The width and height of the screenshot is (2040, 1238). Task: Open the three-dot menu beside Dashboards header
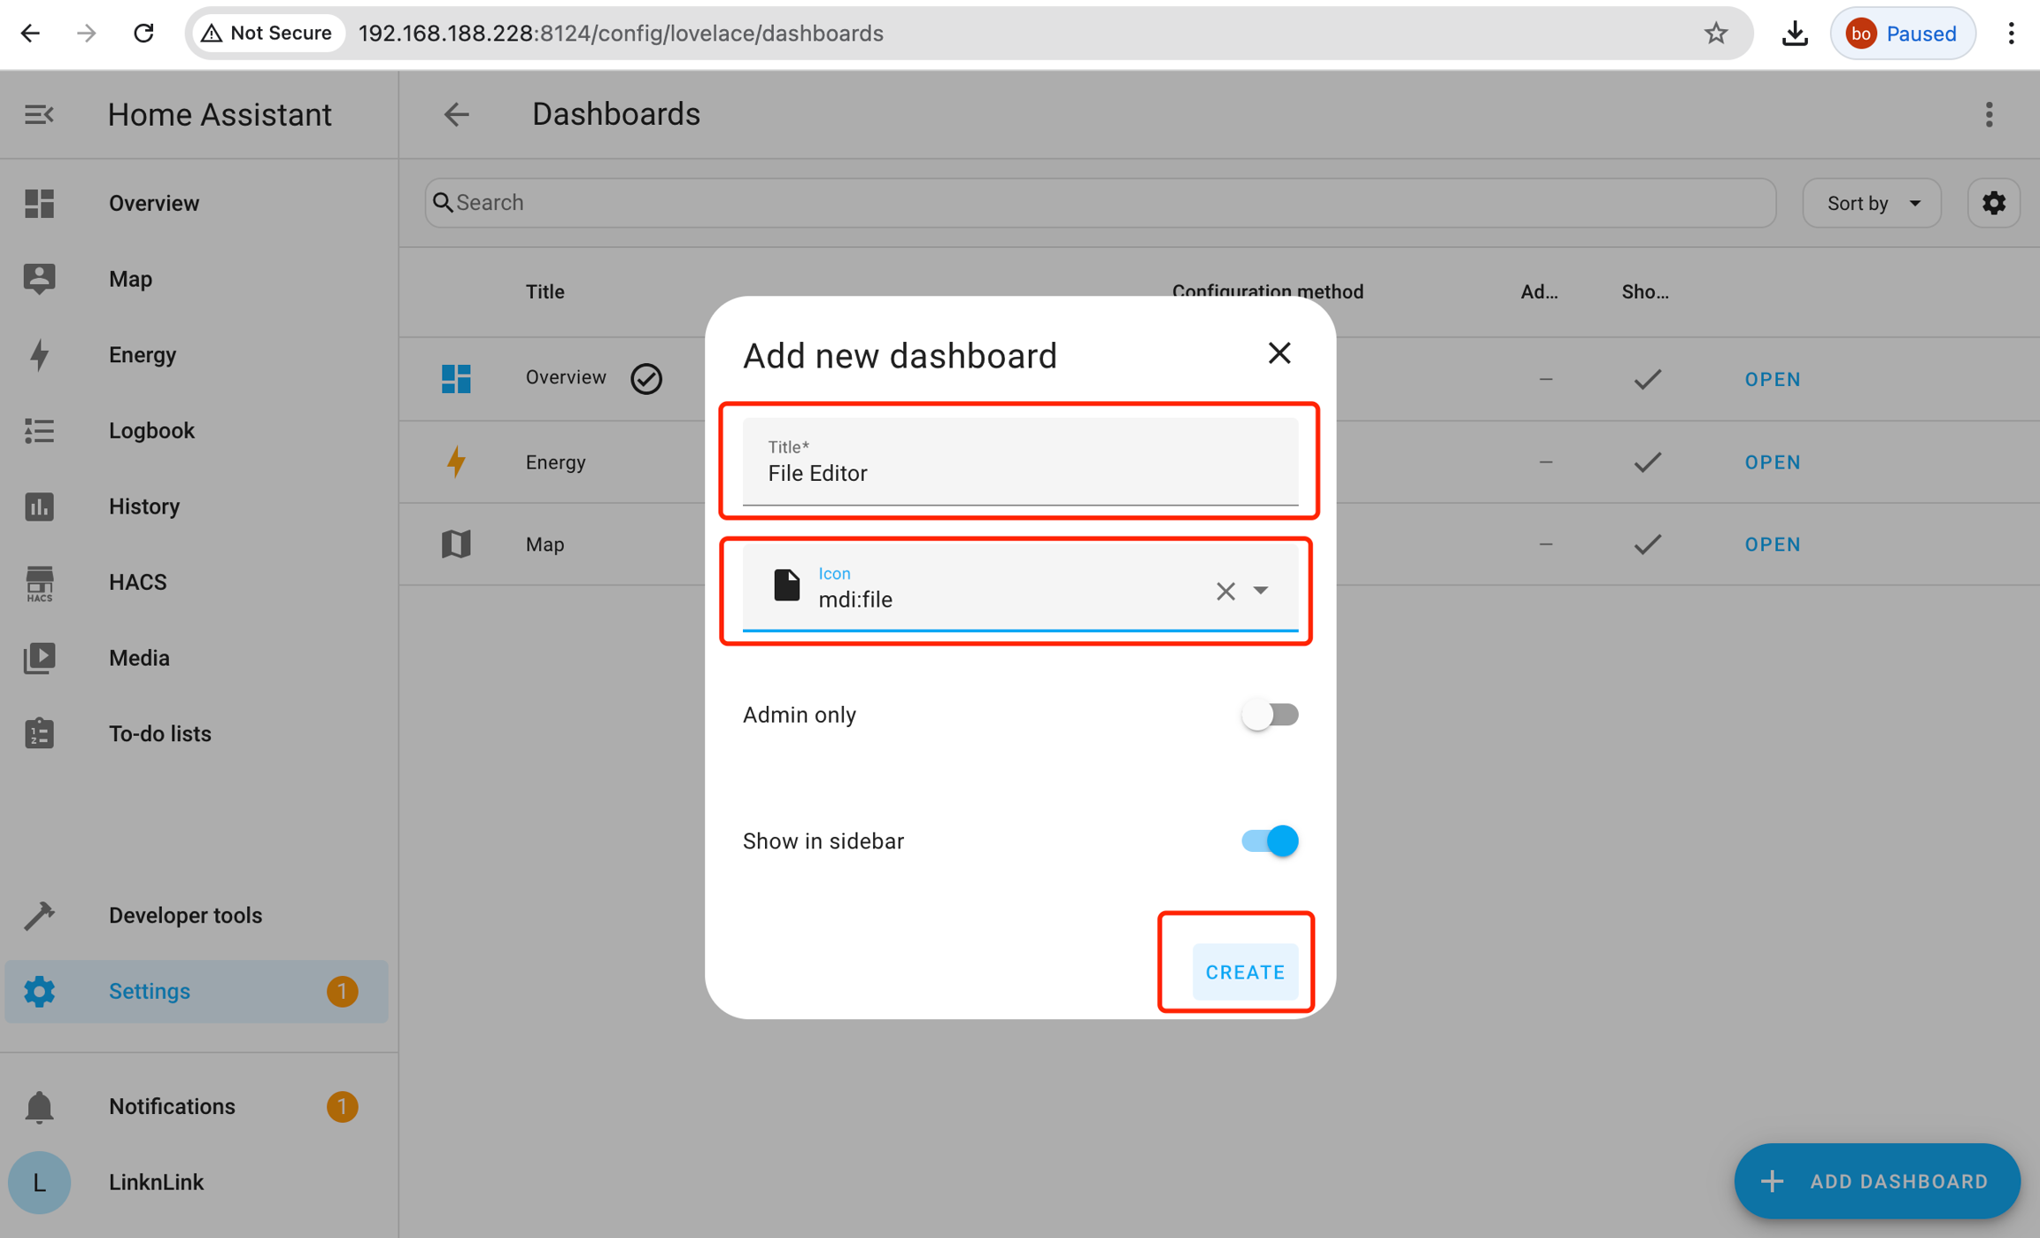click(1989, 114)
